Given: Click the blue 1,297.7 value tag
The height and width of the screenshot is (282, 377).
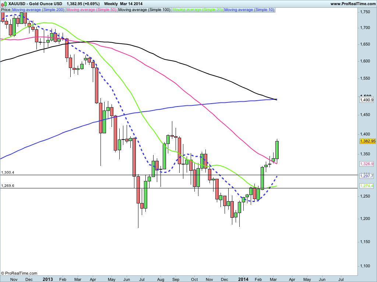Looking at the screenshot, I should 366,176.
